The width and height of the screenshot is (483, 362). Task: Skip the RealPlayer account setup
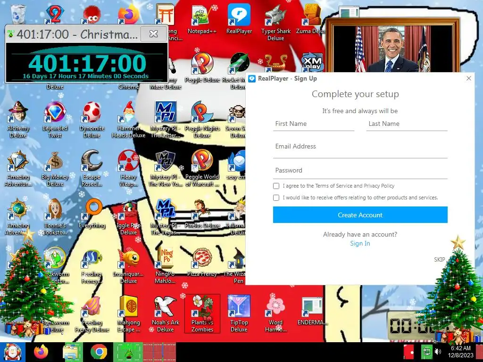click(439, 260)
